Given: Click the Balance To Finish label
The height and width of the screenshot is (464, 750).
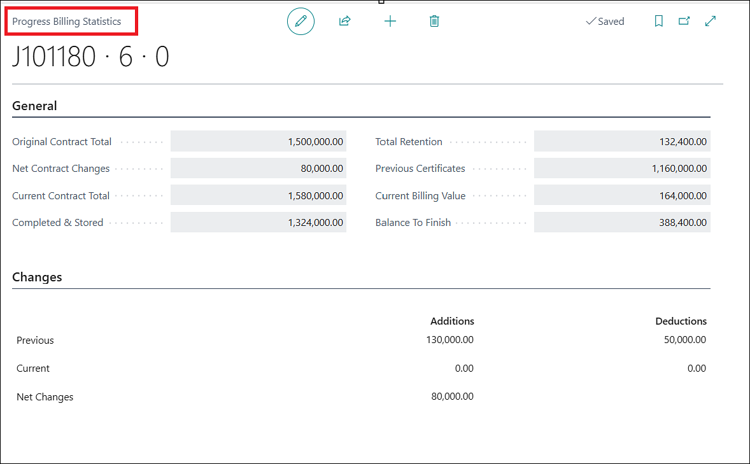Looking at the screenshot, I should [x=413, y=222].
